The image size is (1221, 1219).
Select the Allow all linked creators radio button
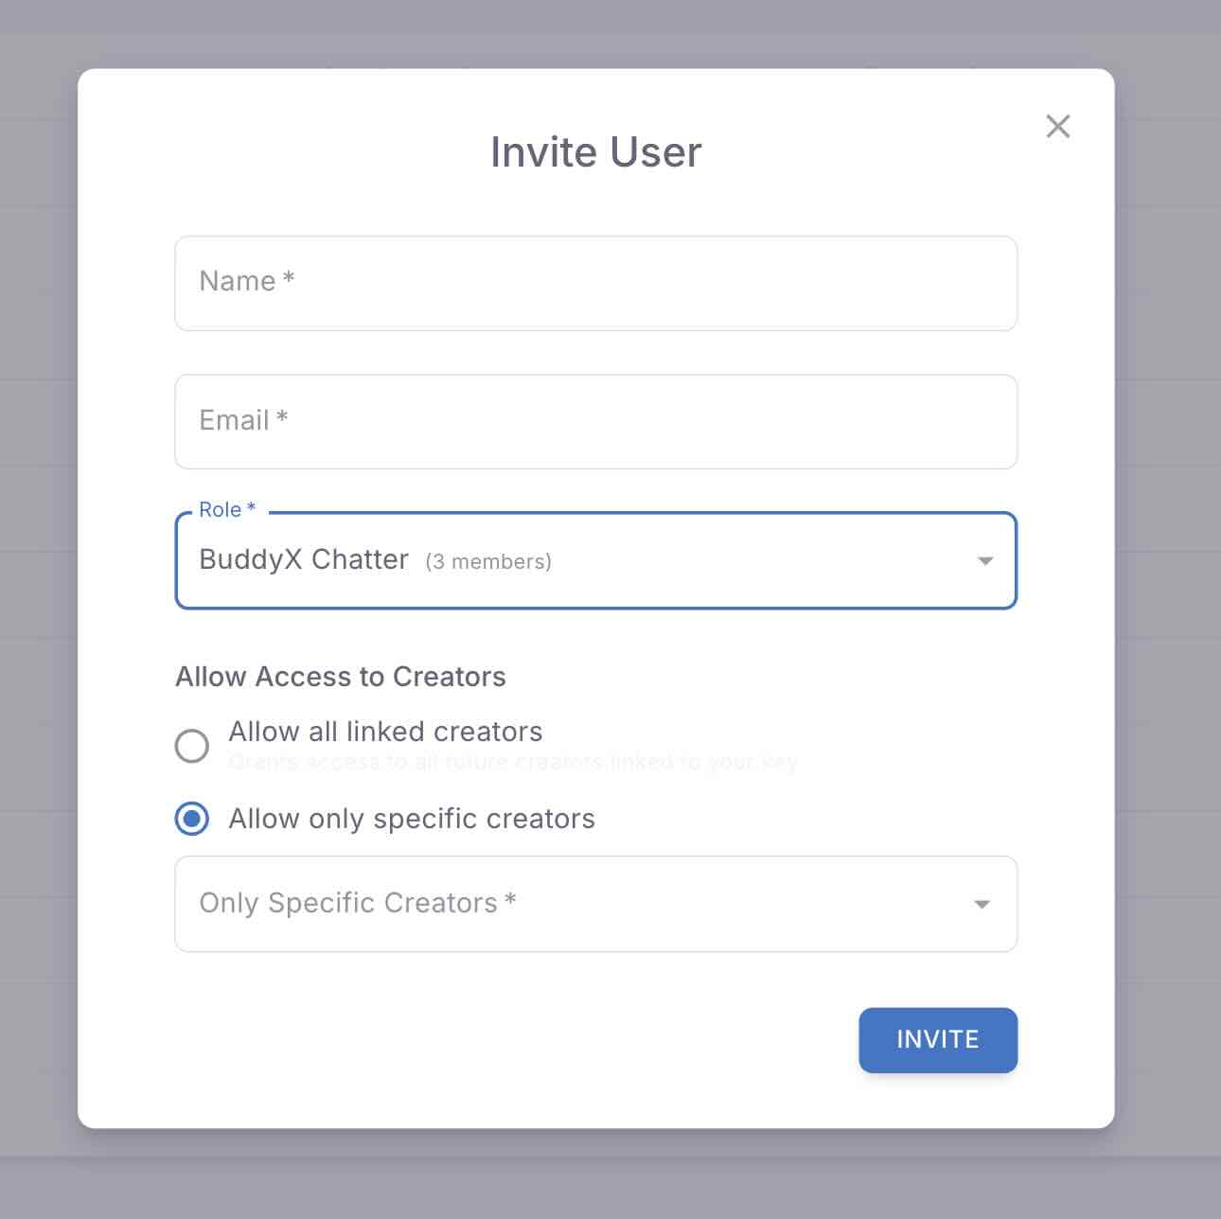(x=192, y=746)
